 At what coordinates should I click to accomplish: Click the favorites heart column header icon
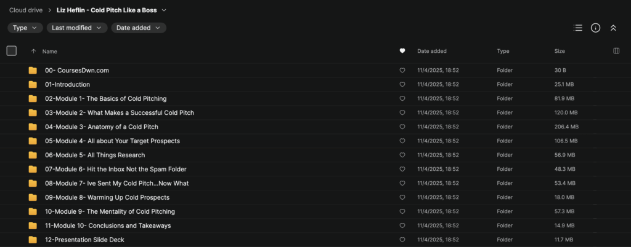coord(402,51)
